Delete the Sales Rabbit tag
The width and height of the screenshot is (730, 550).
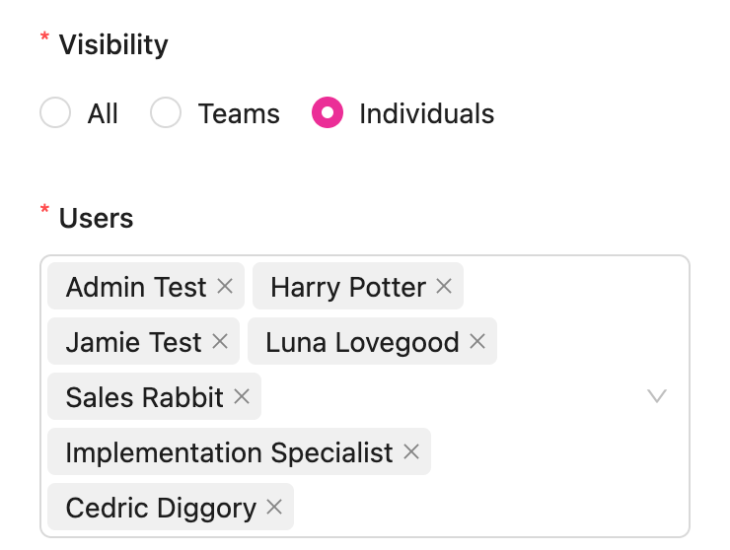click(242, 397)
